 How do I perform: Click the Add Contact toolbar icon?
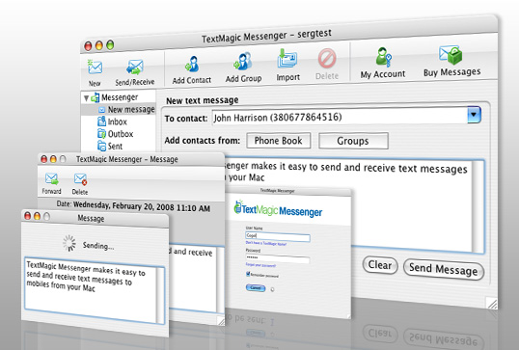pos(192,65)
